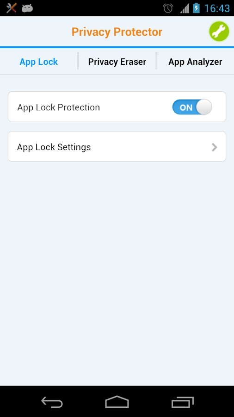234x417 pixels.
Task: Tap the crossed tools notification icon
Action: tap(12, 8)
